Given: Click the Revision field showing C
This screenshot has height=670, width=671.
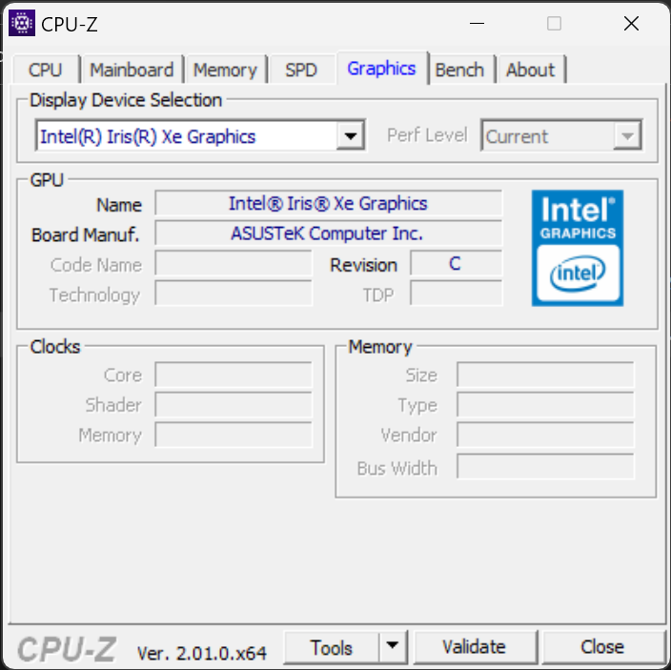Looking at the screenshot, I should pos(456,263).
